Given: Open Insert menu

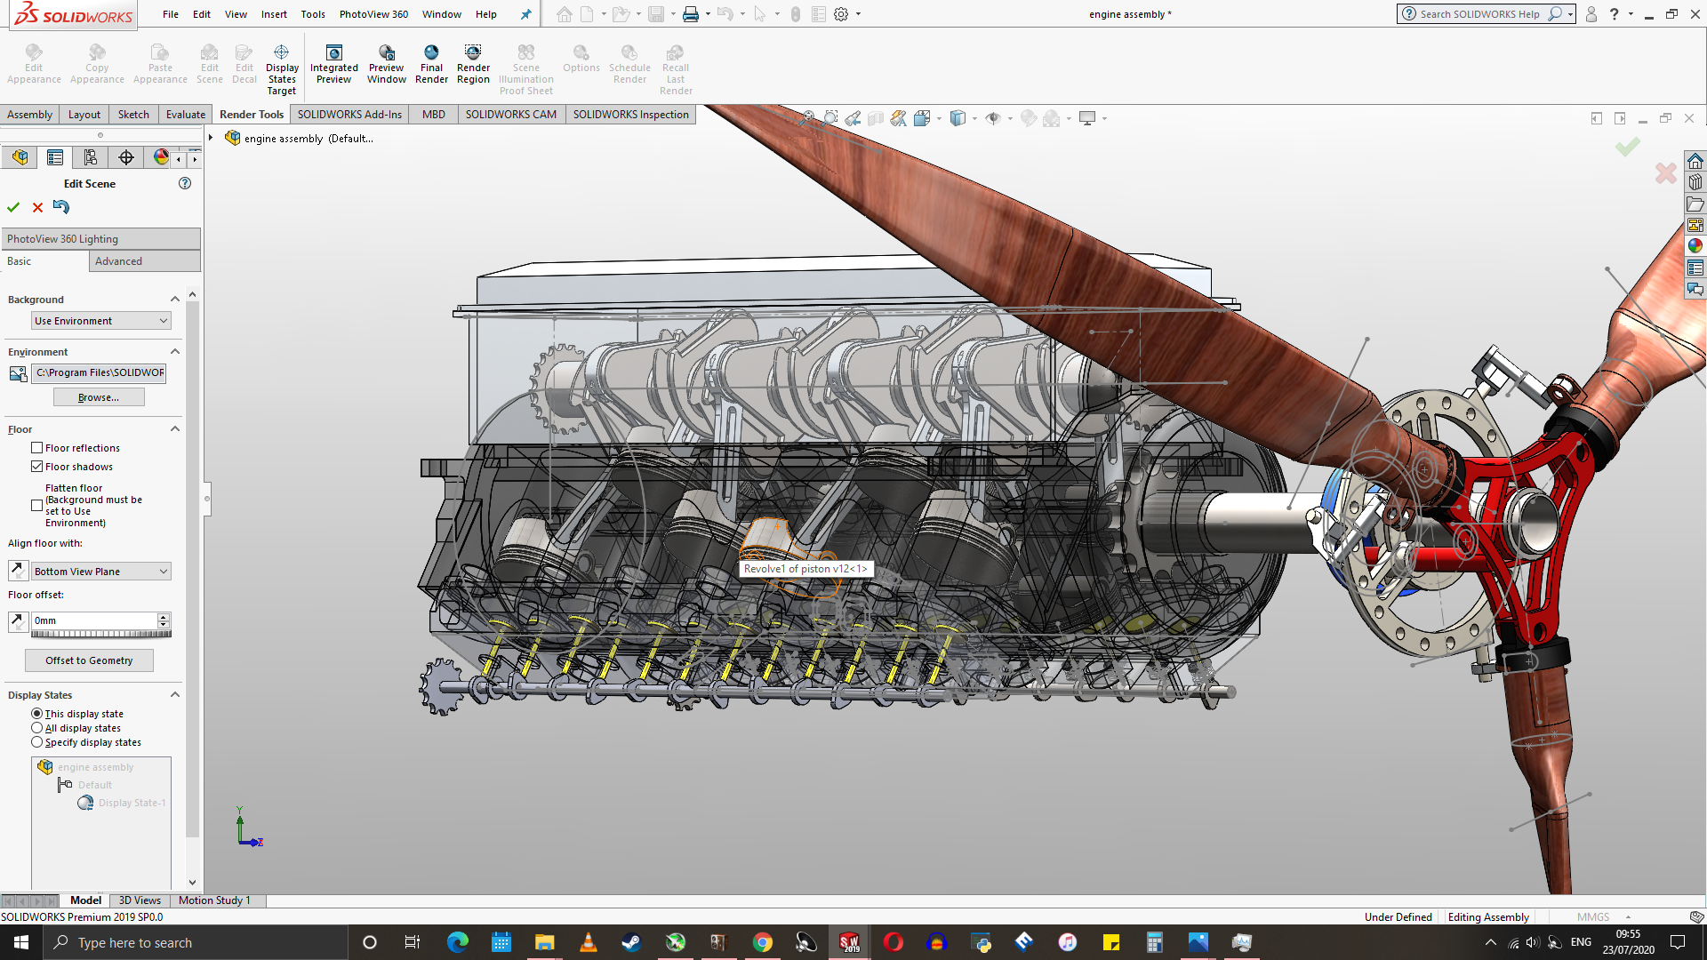Looking at the screenshot, I should coord(274,14).
